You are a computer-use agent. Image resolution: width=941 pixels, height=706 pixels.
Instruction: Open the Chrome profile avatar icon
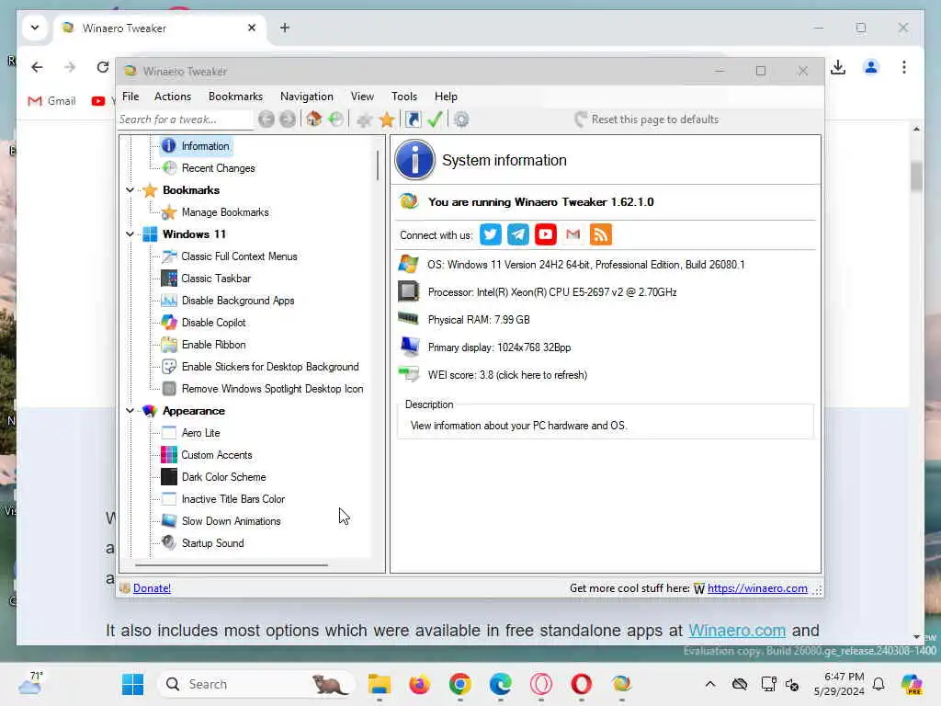point(871,67)
